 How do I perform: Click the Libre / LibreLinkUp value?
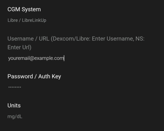click(x=27, y=20)
